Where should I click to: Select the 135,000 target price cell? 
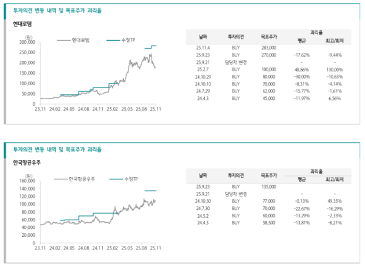pos(268,187)
